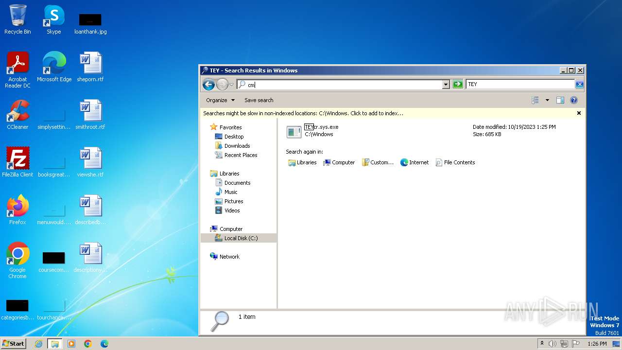Select the TEYcr.sys.exe file icon
The height and width of the screenshot is (350, 622).
(294, 131)
